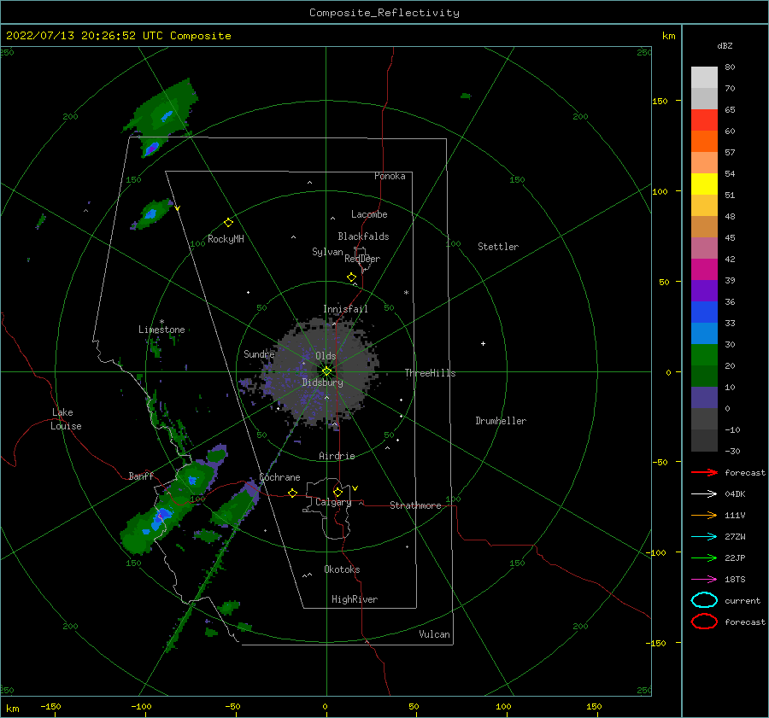The height and width of the screenshot is (718, 769).
Task: Click the yellow diamond marker above RockyMH
Action: click(x=228, y=223)
